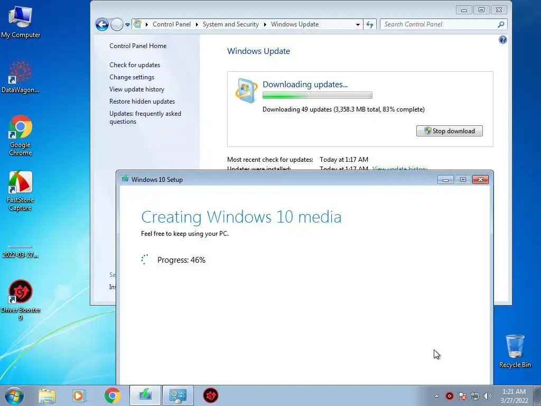Switch to Control Panel taskbar button

coord(178,395)
